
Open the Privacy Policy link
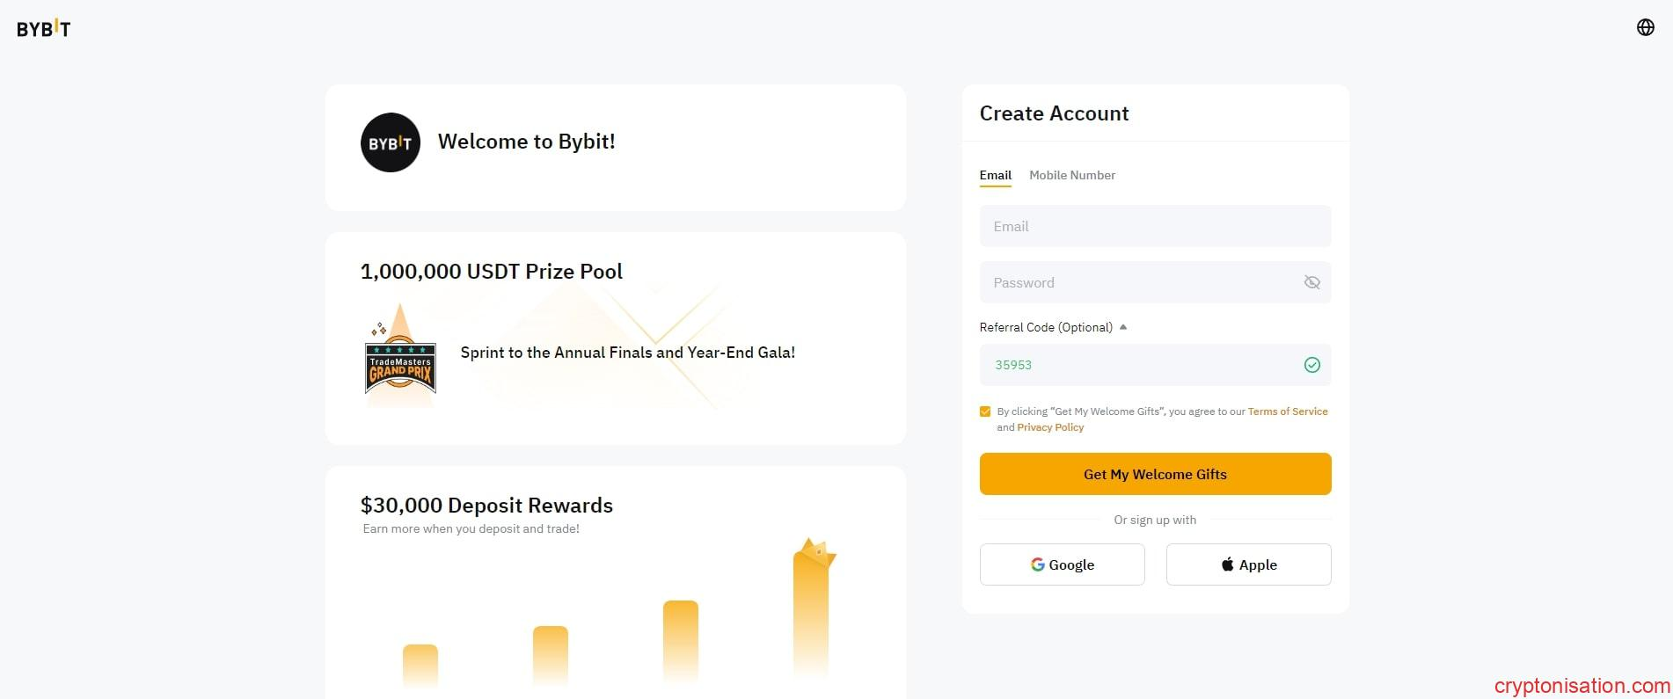[1050, 427]
